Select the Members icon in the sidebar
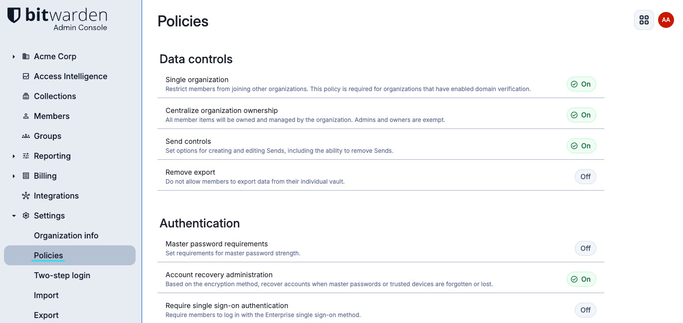This screenshot has height=323, width=683. pos(25,116)
